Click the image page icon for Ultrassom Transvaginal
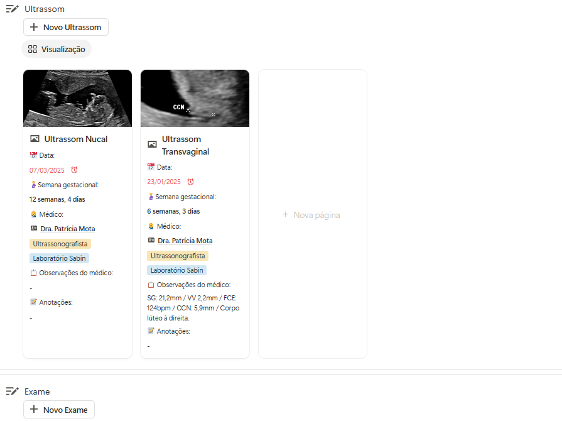 point(152,145)
